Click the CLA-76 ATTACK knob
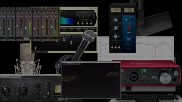Screen dimensions: 182x102 (38, 86)
